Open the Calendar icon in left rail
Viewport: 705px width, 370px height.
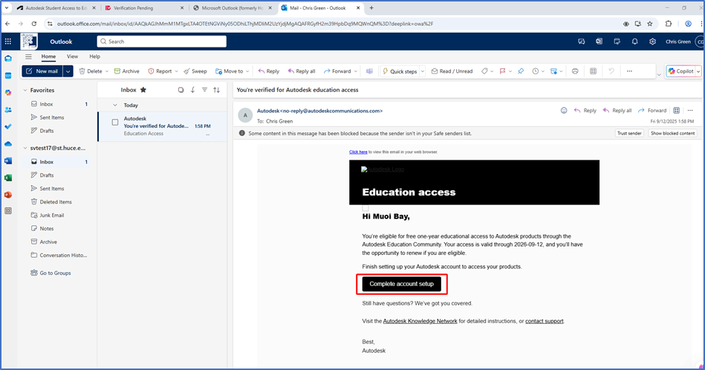pyautogui.click(x=8, y=75)
